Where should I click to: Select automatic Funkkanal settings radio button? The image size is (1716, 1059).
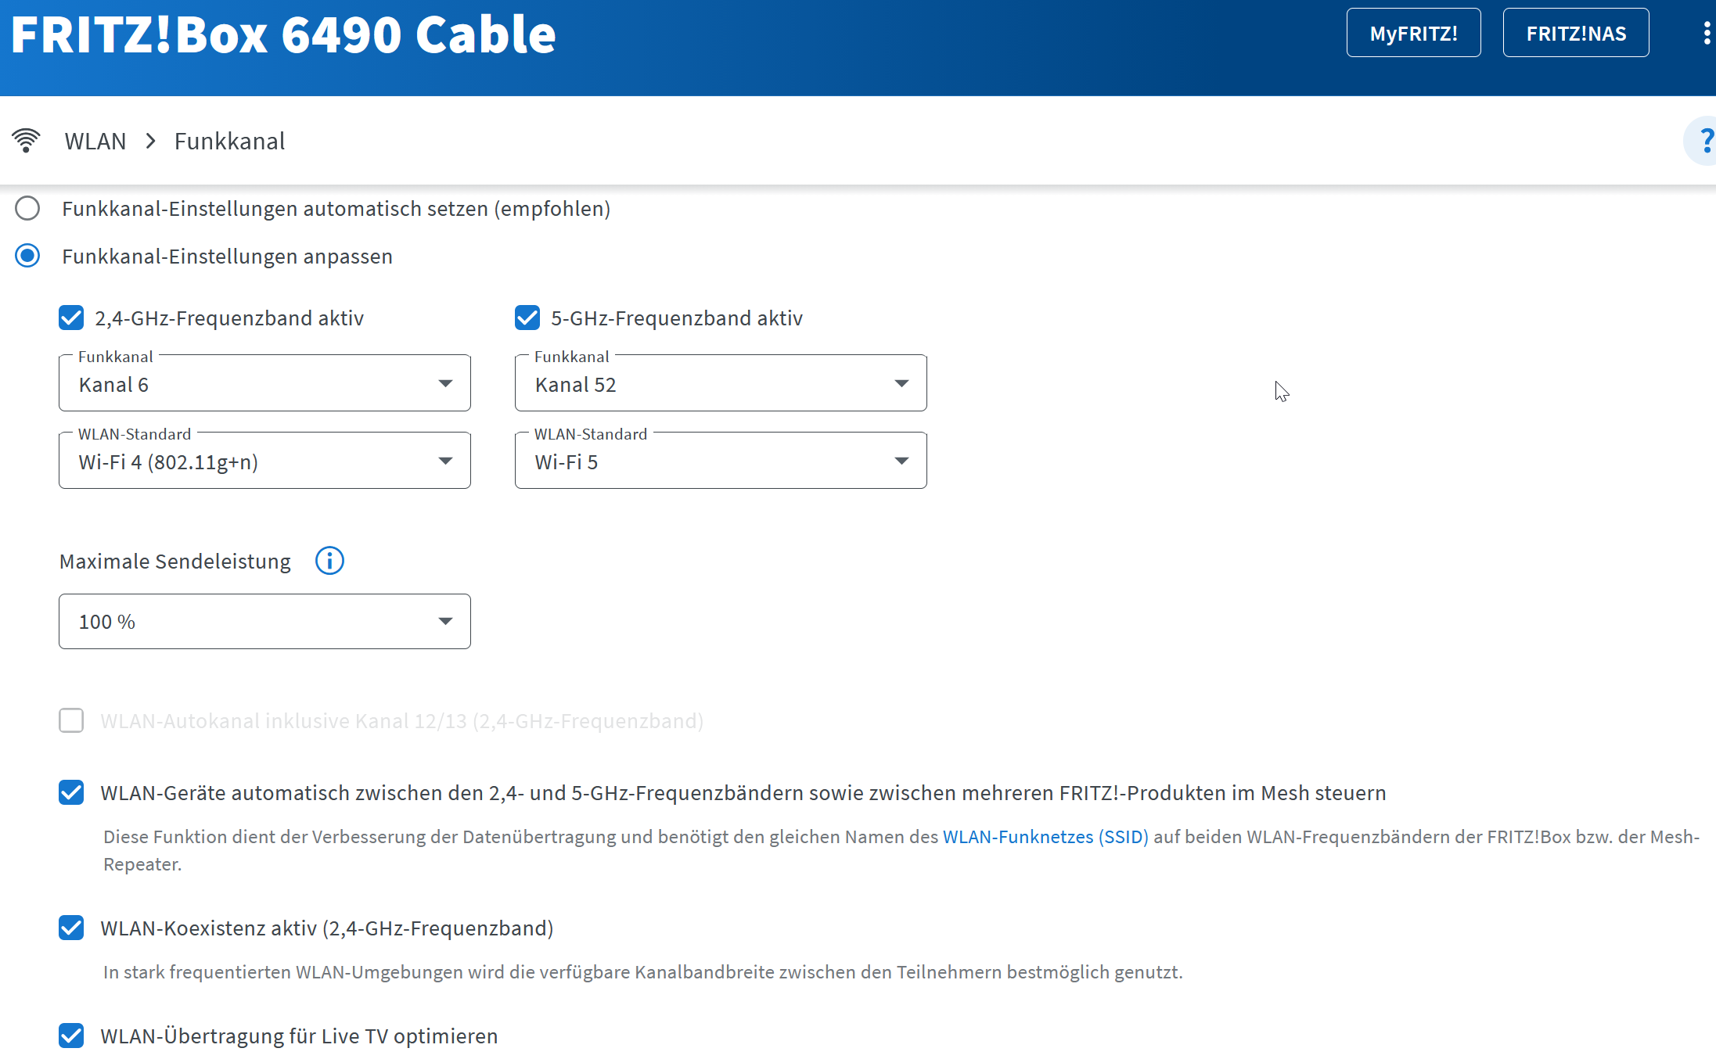tap(27, 209)
